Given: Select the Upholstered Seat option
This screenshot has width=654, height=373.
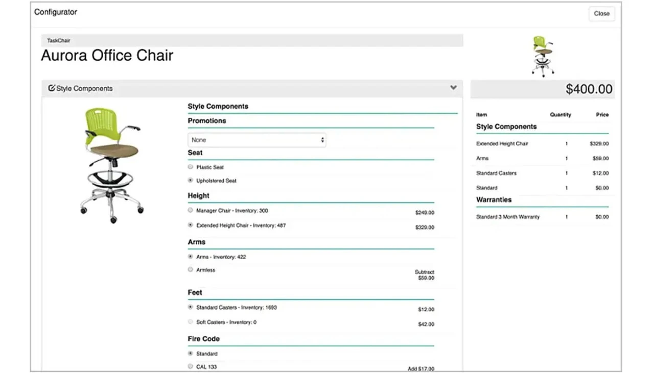Looking at the screenshot, I should tap(190, 180).
